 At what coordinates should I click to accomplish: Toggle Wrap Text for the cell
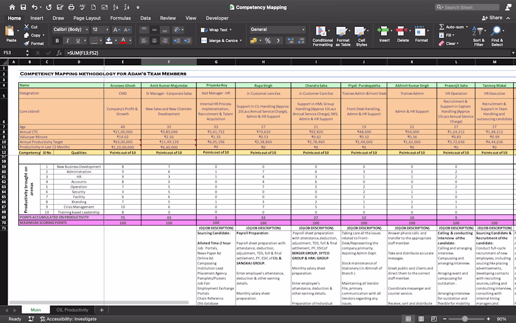pos(216,30)
